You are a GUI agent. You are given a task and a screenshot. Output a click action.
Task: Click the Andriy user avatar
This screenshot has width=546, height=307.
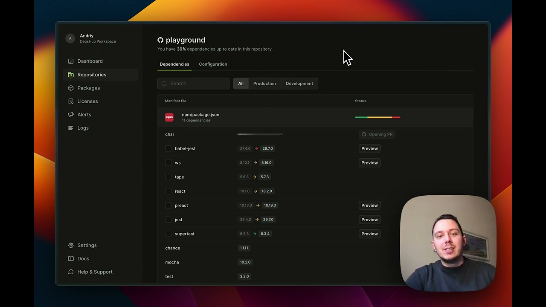70,38
